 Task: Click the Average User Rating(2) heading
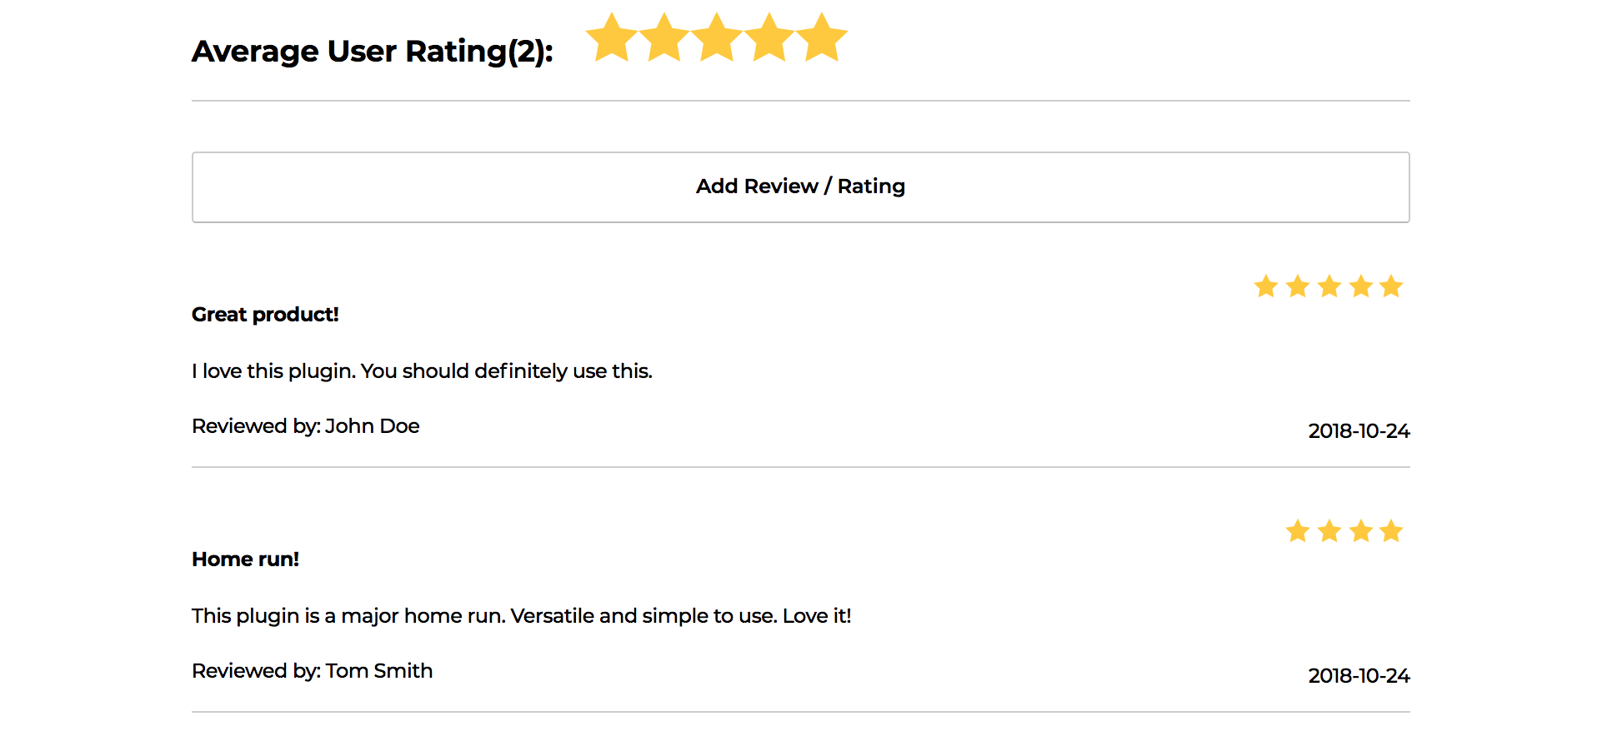coord(373,52)
